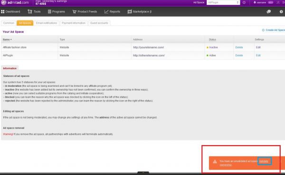The width and height of the screenshot is (285, 175).
Task: Click the Dashboard grid icon
Action: 2,11
